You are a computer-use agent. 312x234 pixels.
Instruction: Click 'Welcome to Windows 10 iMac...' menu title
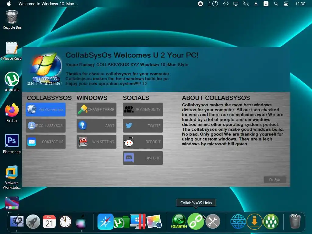click(x=48, y=4)
